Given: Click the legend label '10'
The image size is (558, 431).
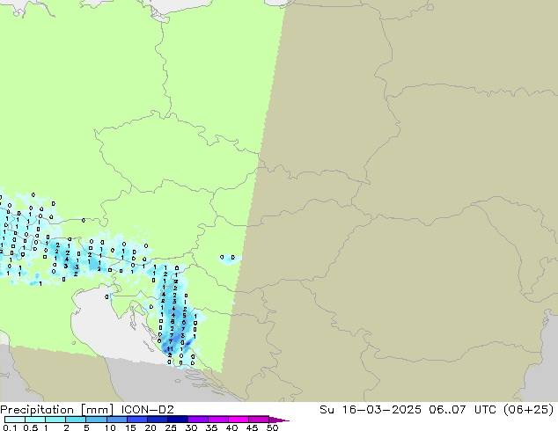Looking at the screenshot, I should [110, 427].
